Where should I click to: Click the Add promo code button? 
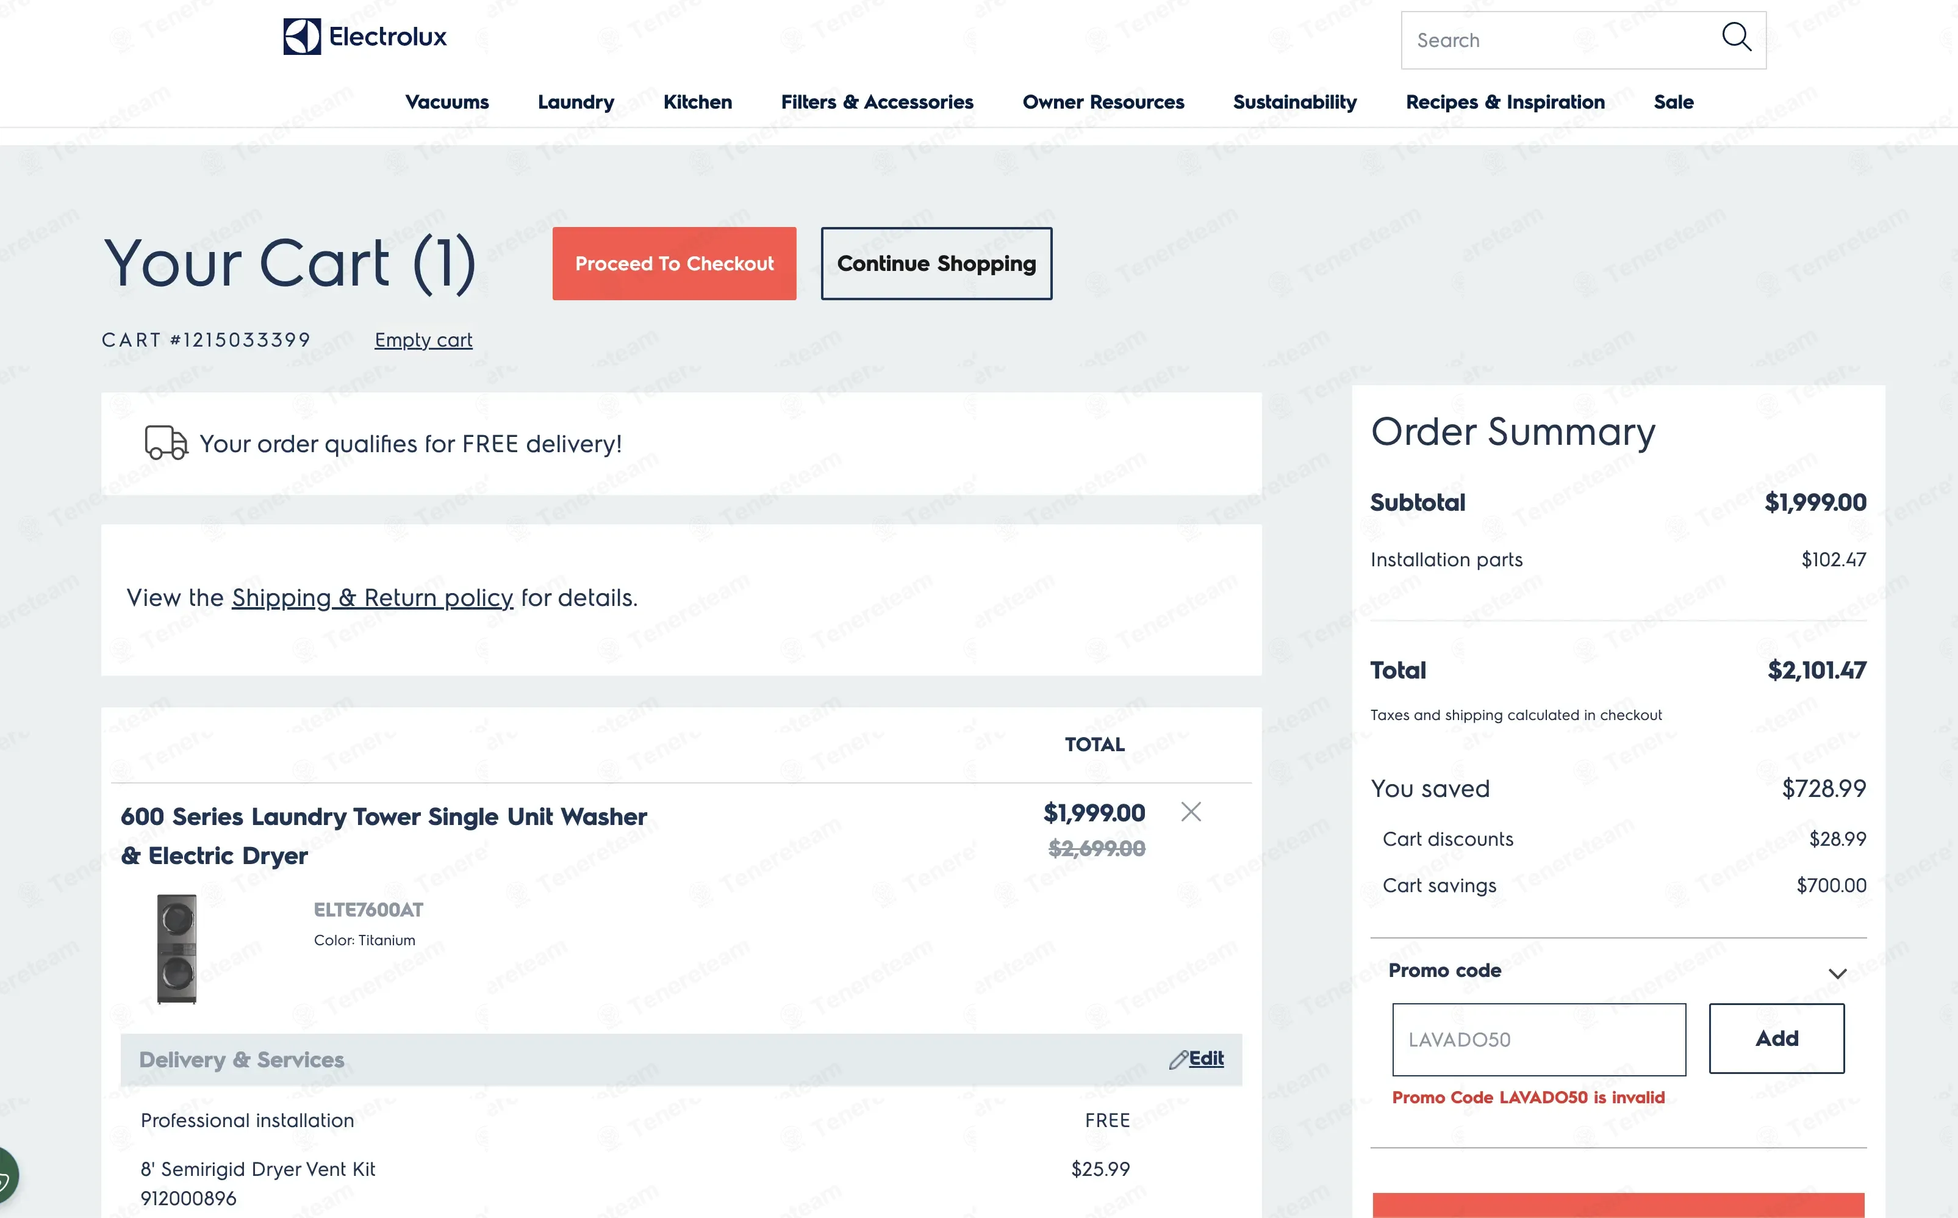click(x=1776, y=1039)
